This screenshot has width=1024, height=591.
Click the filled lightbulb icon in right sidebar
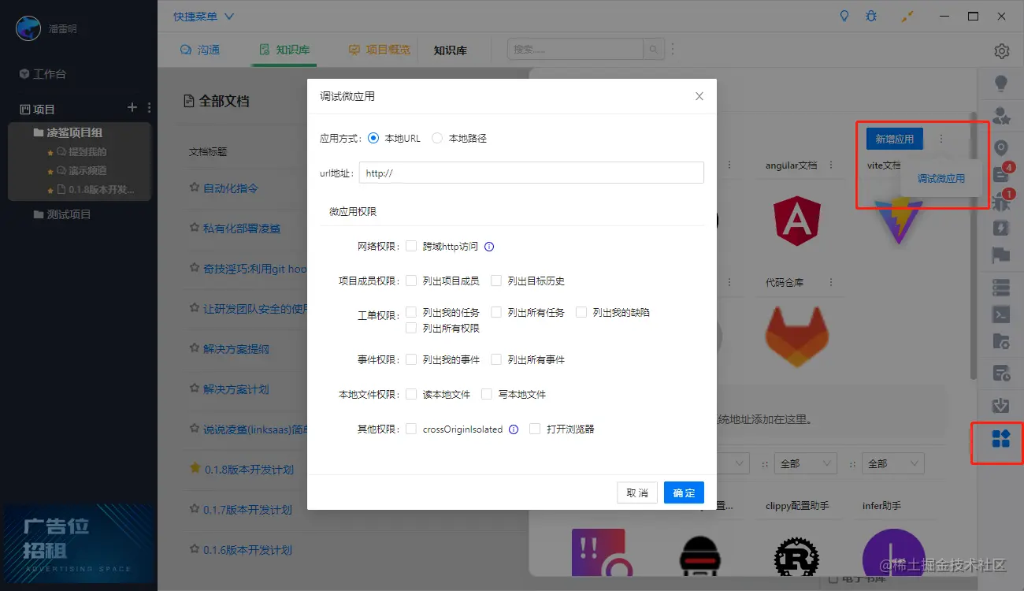point(1001,83)
